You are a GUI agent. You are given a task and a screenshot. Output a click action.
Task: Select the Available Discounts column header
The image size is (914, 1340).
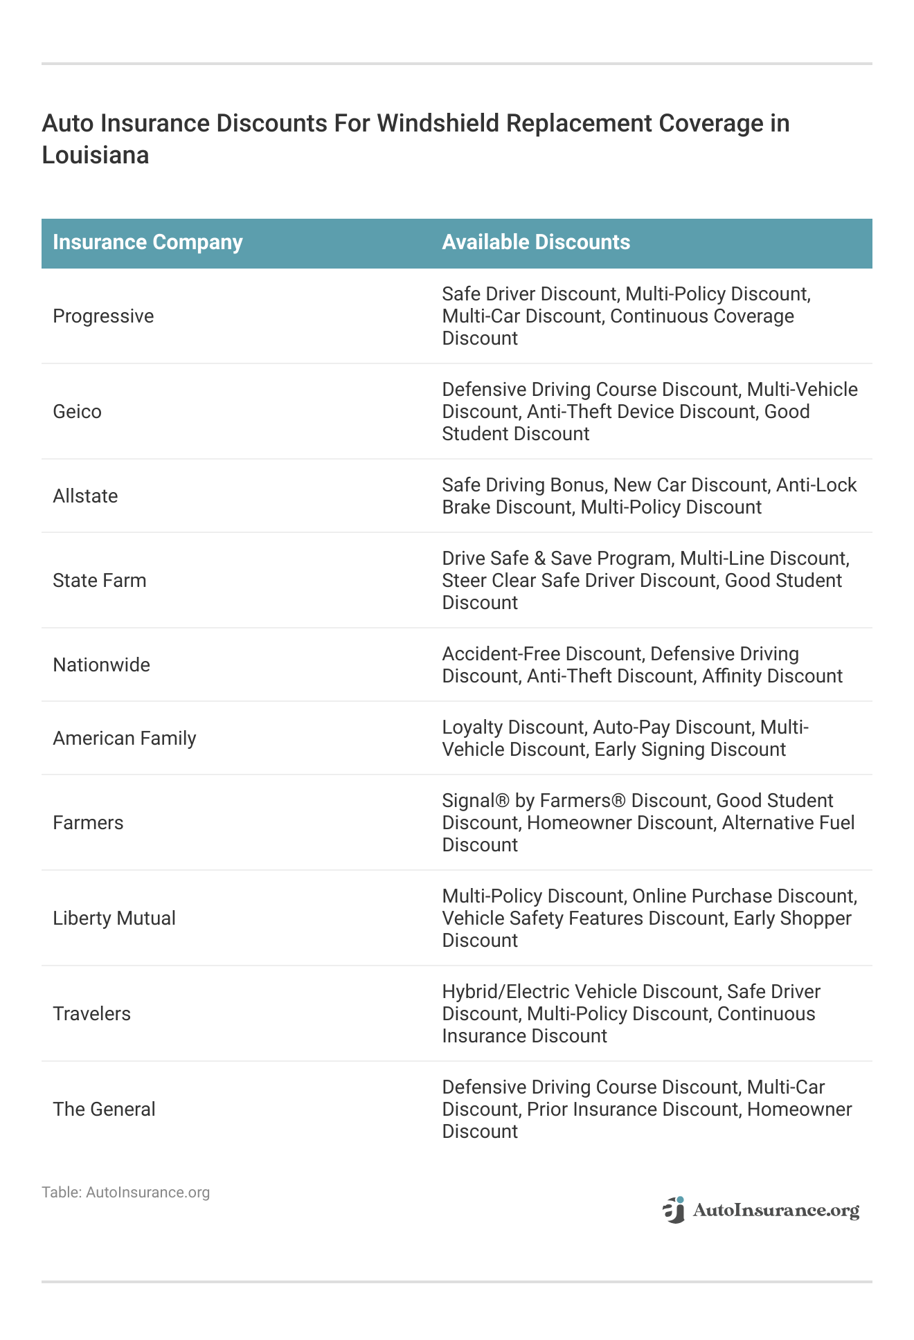(x=536, y=242)
